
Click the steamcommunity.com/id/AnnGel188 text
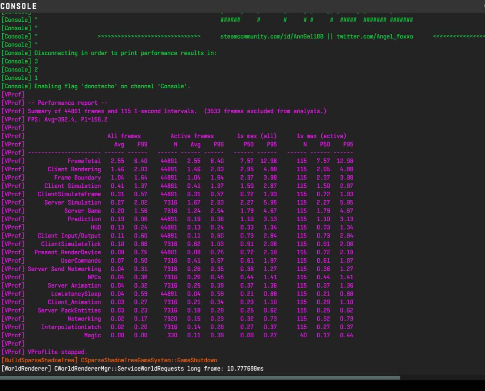click(x=272, y=36)
